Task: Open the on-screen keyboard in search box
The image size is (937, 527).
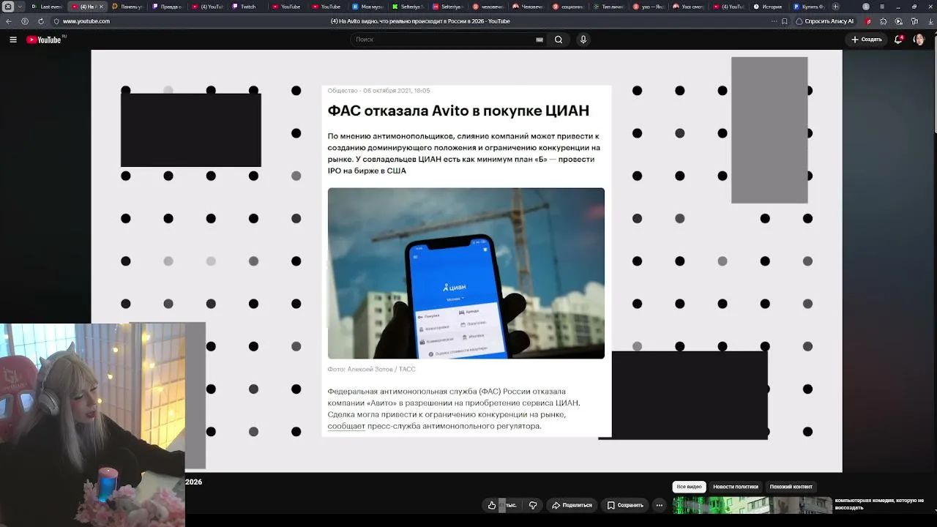Action: [x=540, y=40]
